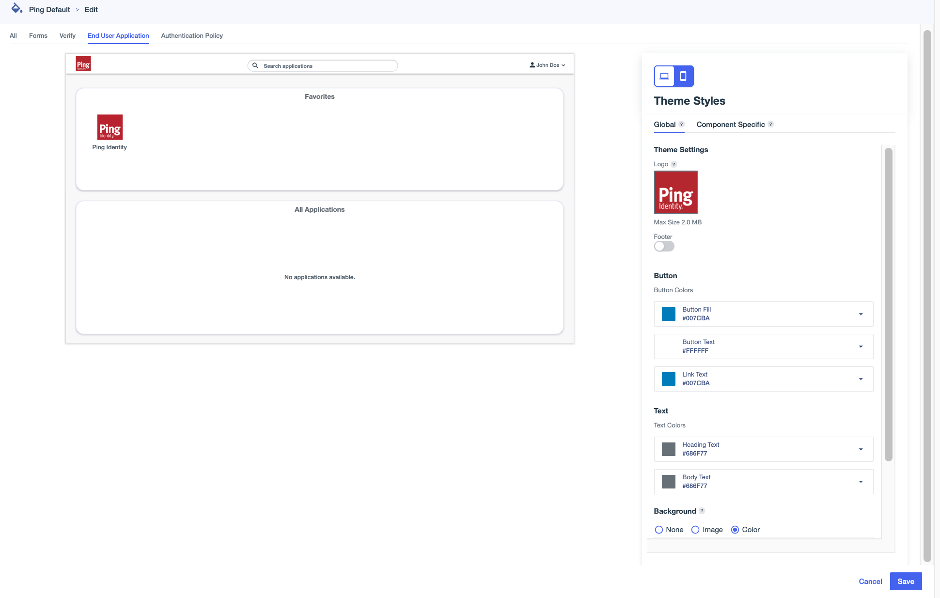Expand the Heading Text color dropdown
940x598 pixels.
point(861,449)
